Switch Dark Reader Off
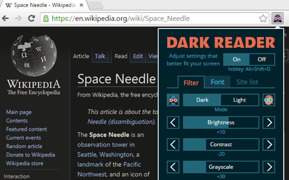 (x=262, y=59)
